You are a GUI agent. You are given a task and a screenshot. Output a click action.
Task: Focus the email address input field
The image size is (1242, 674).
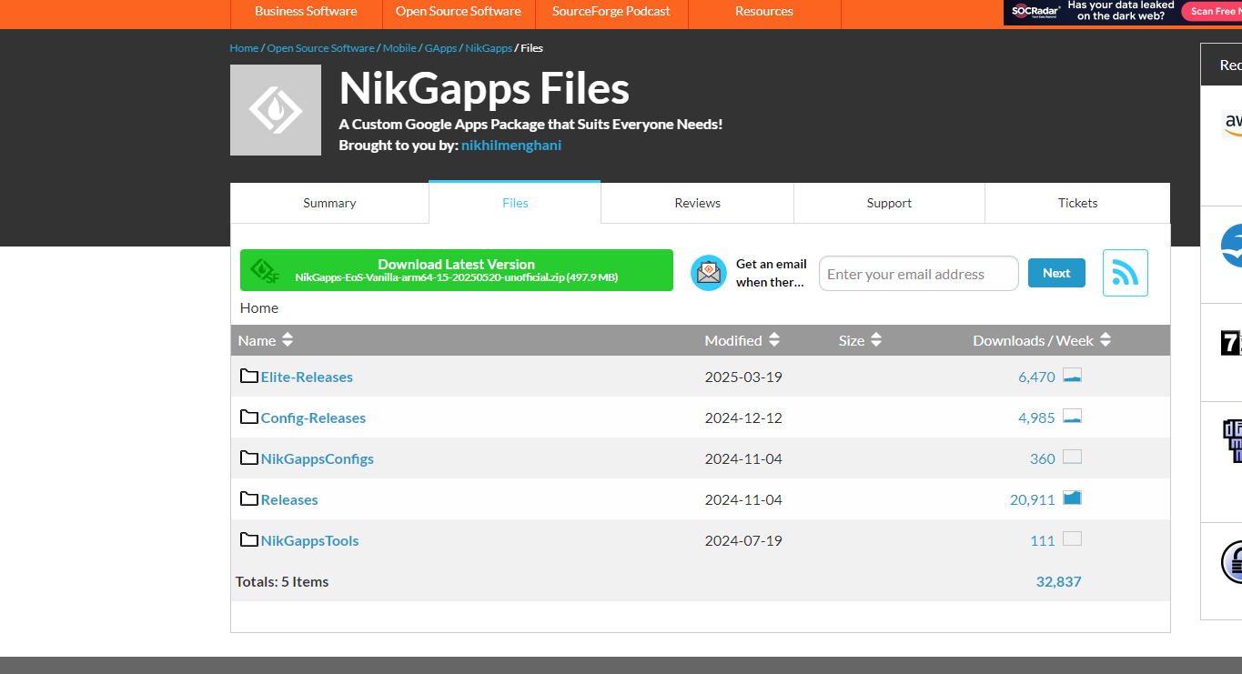(919, 274)
